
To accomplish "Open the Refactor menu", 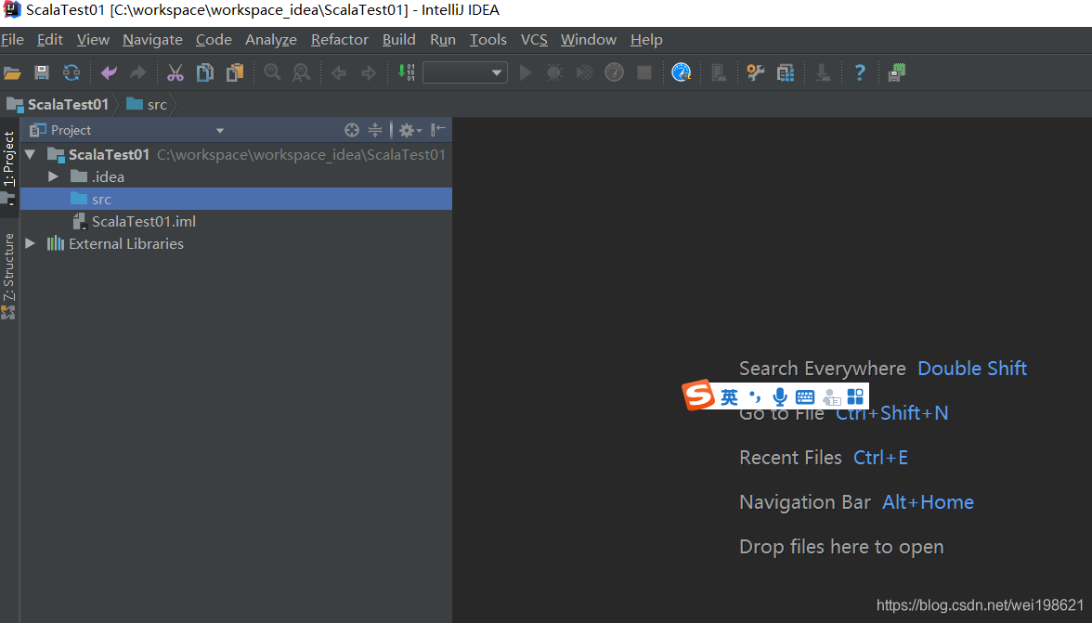I will tap(339, 40).
